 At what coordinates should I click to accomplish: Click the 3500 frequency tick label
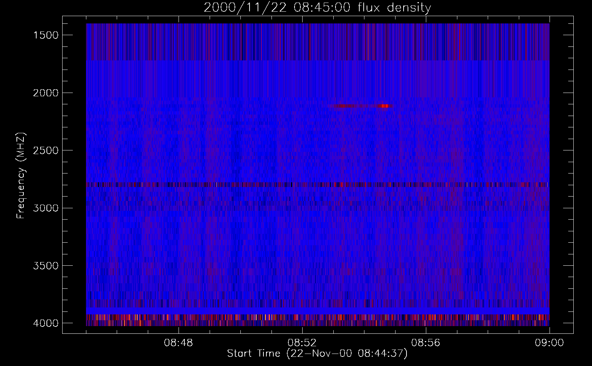(x=46, y=266)
